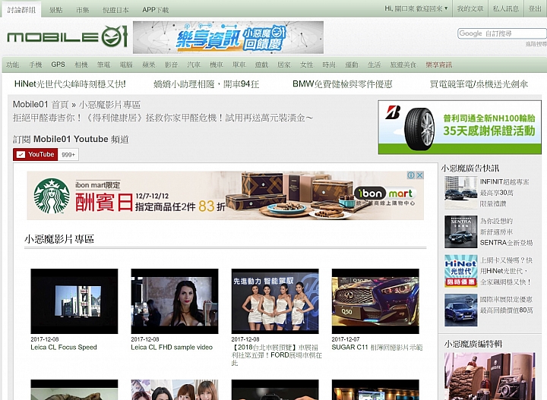Click the SUGAR C11 相簿回憶影片示範 title
This screenshot has height=400, width=547.
(377, 347)
